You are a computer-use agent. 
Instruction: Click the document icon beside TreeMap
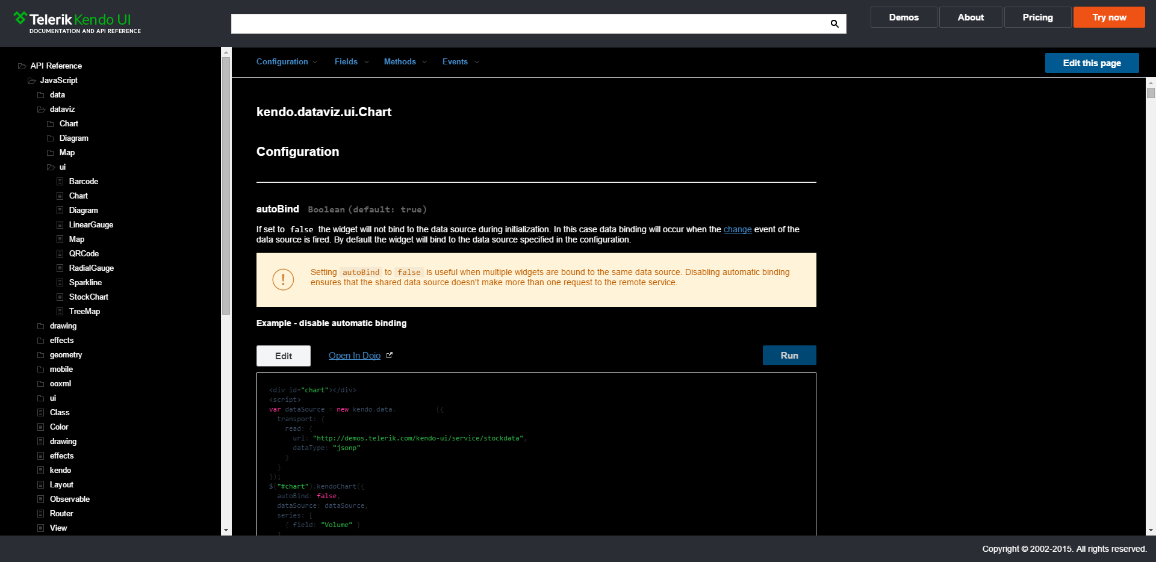pyautogui.click(x=60, y=312)
